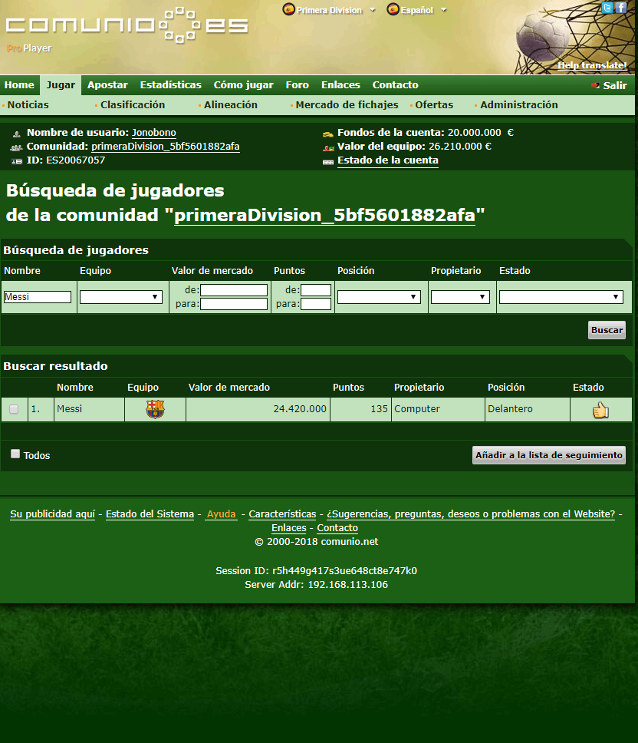Click the red Salir logout icon
Viewport: 638px width, 743px height.
click(595, 86)
